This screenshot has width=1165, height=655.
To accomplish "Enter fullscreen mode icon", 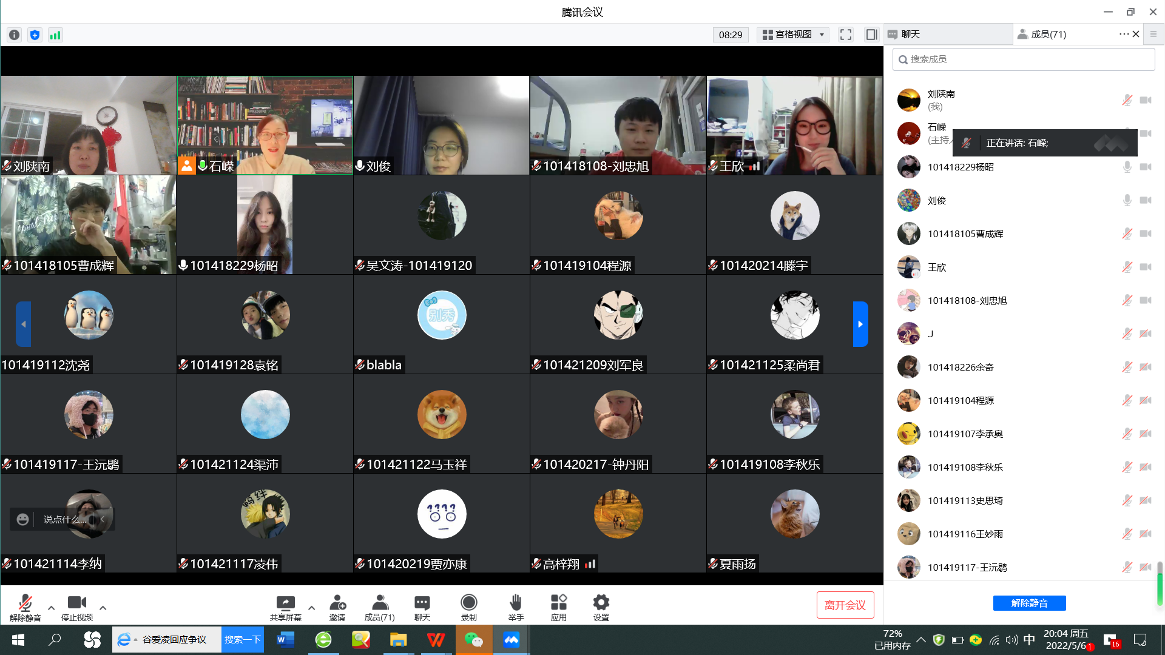I will [x=846, y=35].
